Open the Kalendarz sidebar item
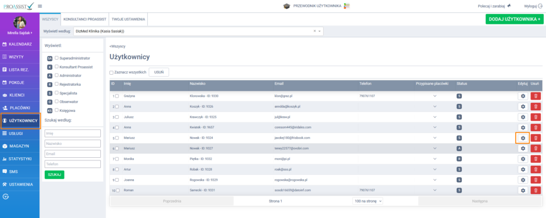The image size is (546, 218). 20,44
